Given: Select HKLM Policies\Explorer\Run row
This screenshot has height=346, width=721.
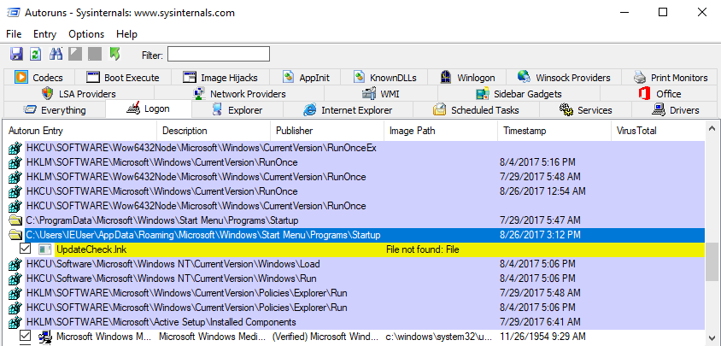Looking at the screenshot, I should [365, 293].
